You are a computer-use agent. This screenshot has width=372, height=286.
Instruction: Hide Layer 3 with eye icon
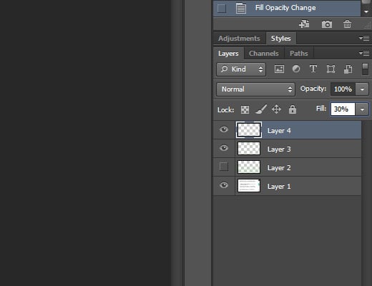pyautogui.click(x=224, y=148)
